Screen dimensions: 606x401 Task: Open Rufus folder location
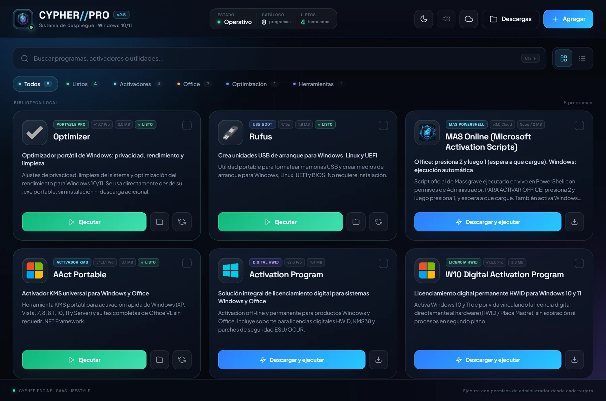[x=356, y=222]
